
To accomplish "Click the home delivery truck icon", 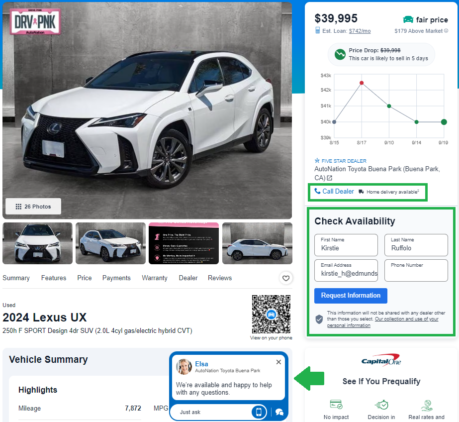I will pyautogui.click(x=361, y=192).
